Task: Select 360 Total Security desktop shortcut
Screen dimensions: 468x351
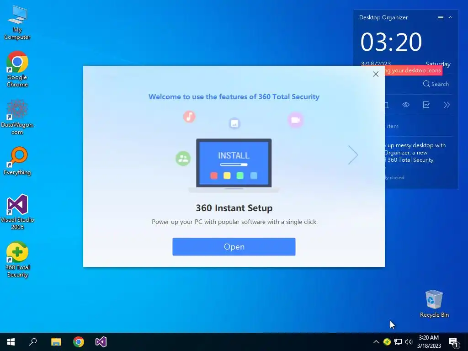Action: click(x=17, y=260)
